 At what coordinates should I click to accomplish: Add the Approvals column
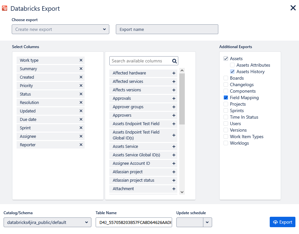(174, 98)
